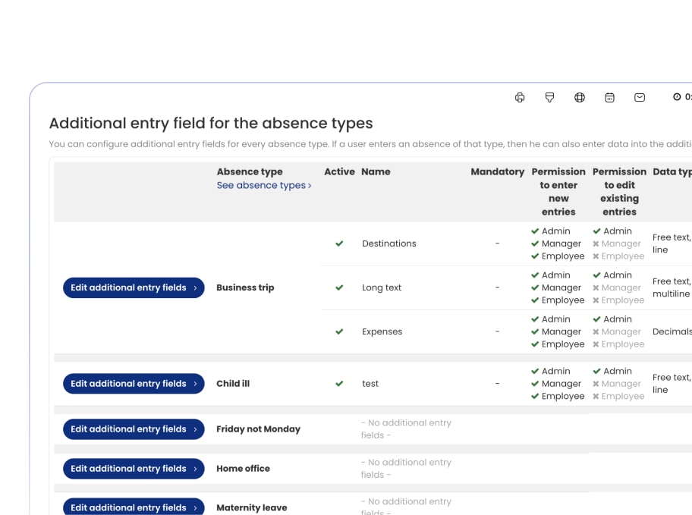Click the Admin edit-permission checkmark for Destinations
This screenshot has height=515, width=692.
pos(597,231)
